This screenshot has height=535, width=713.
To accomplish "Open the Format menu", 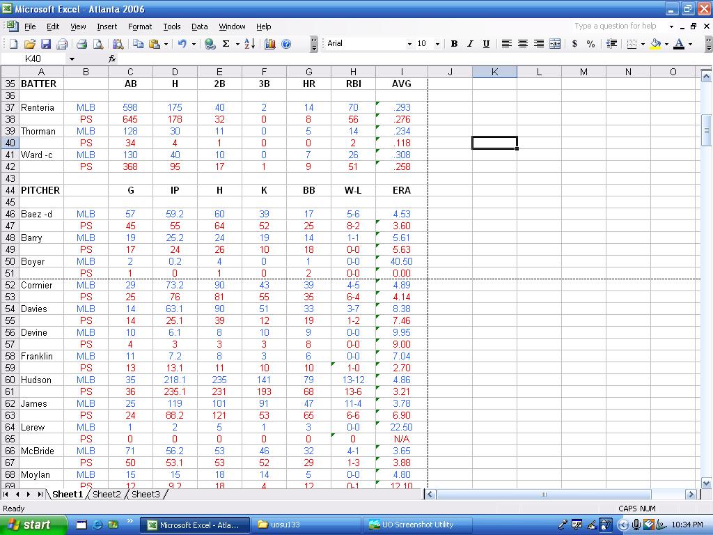I will pyautogui.click(x=139, y=26).
